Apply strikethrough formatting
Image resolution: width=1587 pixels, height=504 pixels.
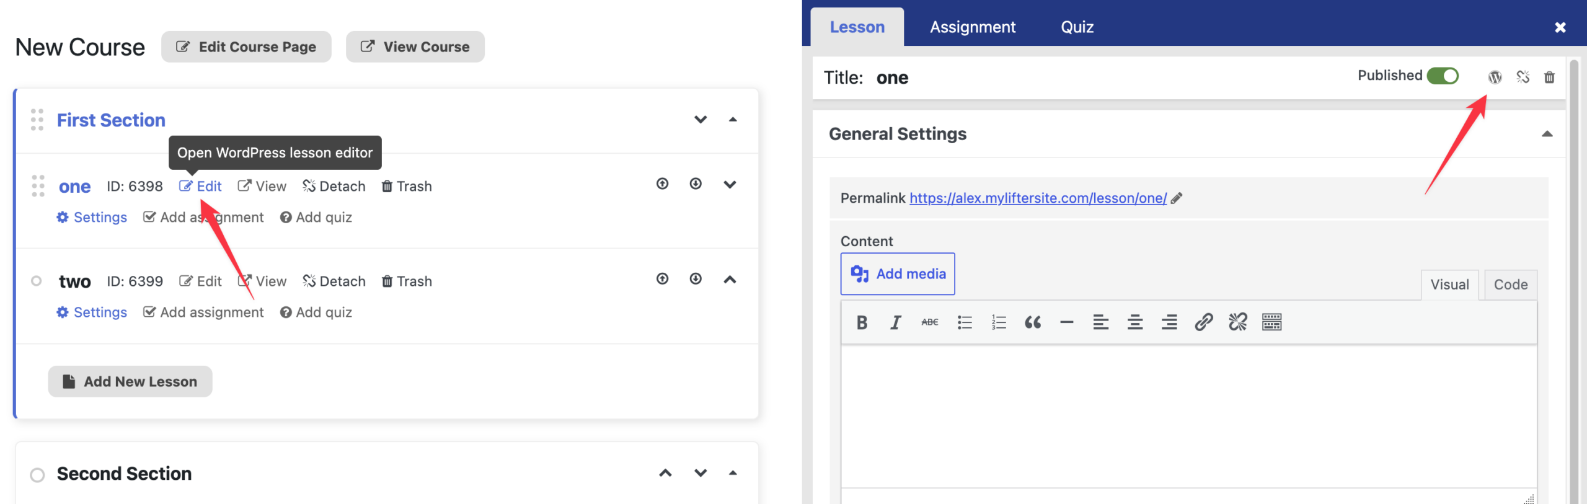[929, 322]
